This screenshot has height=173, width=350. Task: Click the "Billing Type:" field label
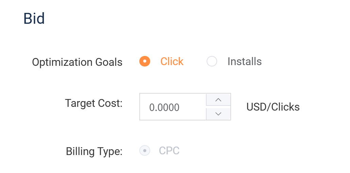94,151
